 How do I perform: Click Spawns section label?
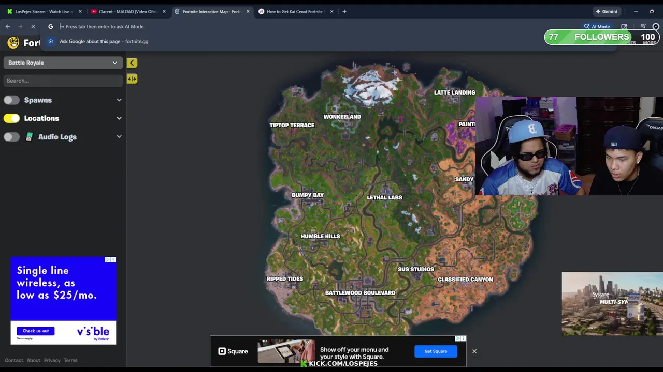coord(38,100)
